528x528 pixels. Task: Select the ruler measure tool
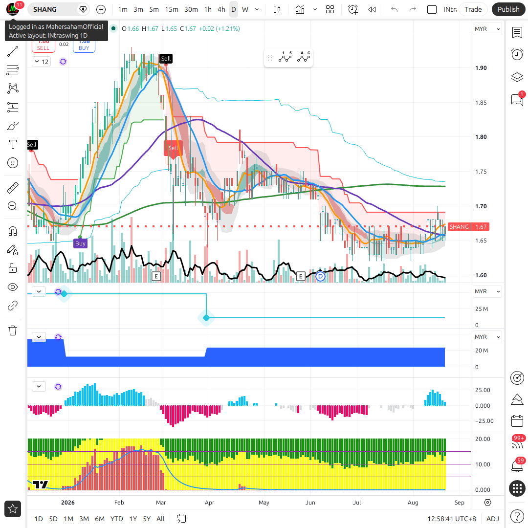point(12,188)
